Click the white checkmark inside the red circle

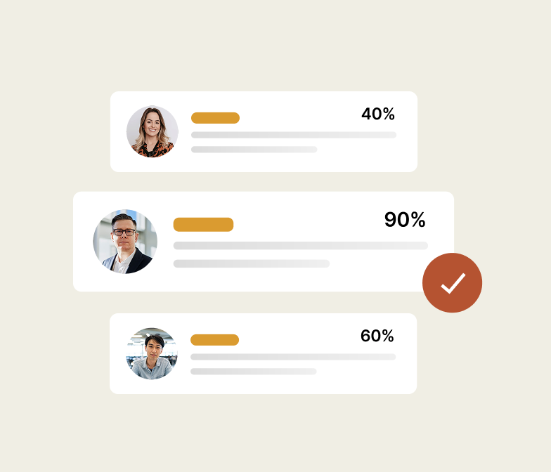[x=453, y=283]
